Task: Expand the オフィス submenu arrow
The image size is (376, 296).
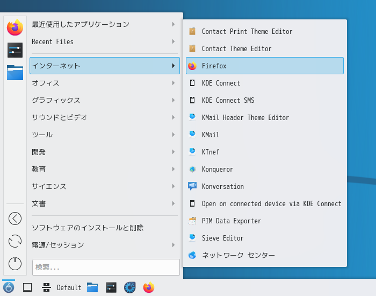Action: [173, 83]
